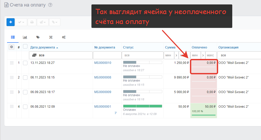
Task: Open invoice МБ0000010
Action: 103,63
